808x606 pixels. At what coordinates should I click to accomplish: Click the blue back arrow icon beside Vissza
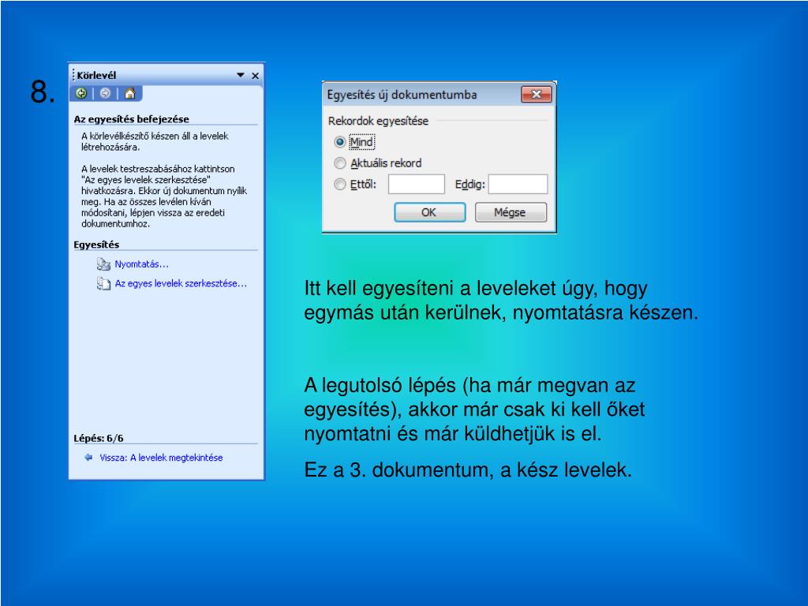tap(88, 457)
